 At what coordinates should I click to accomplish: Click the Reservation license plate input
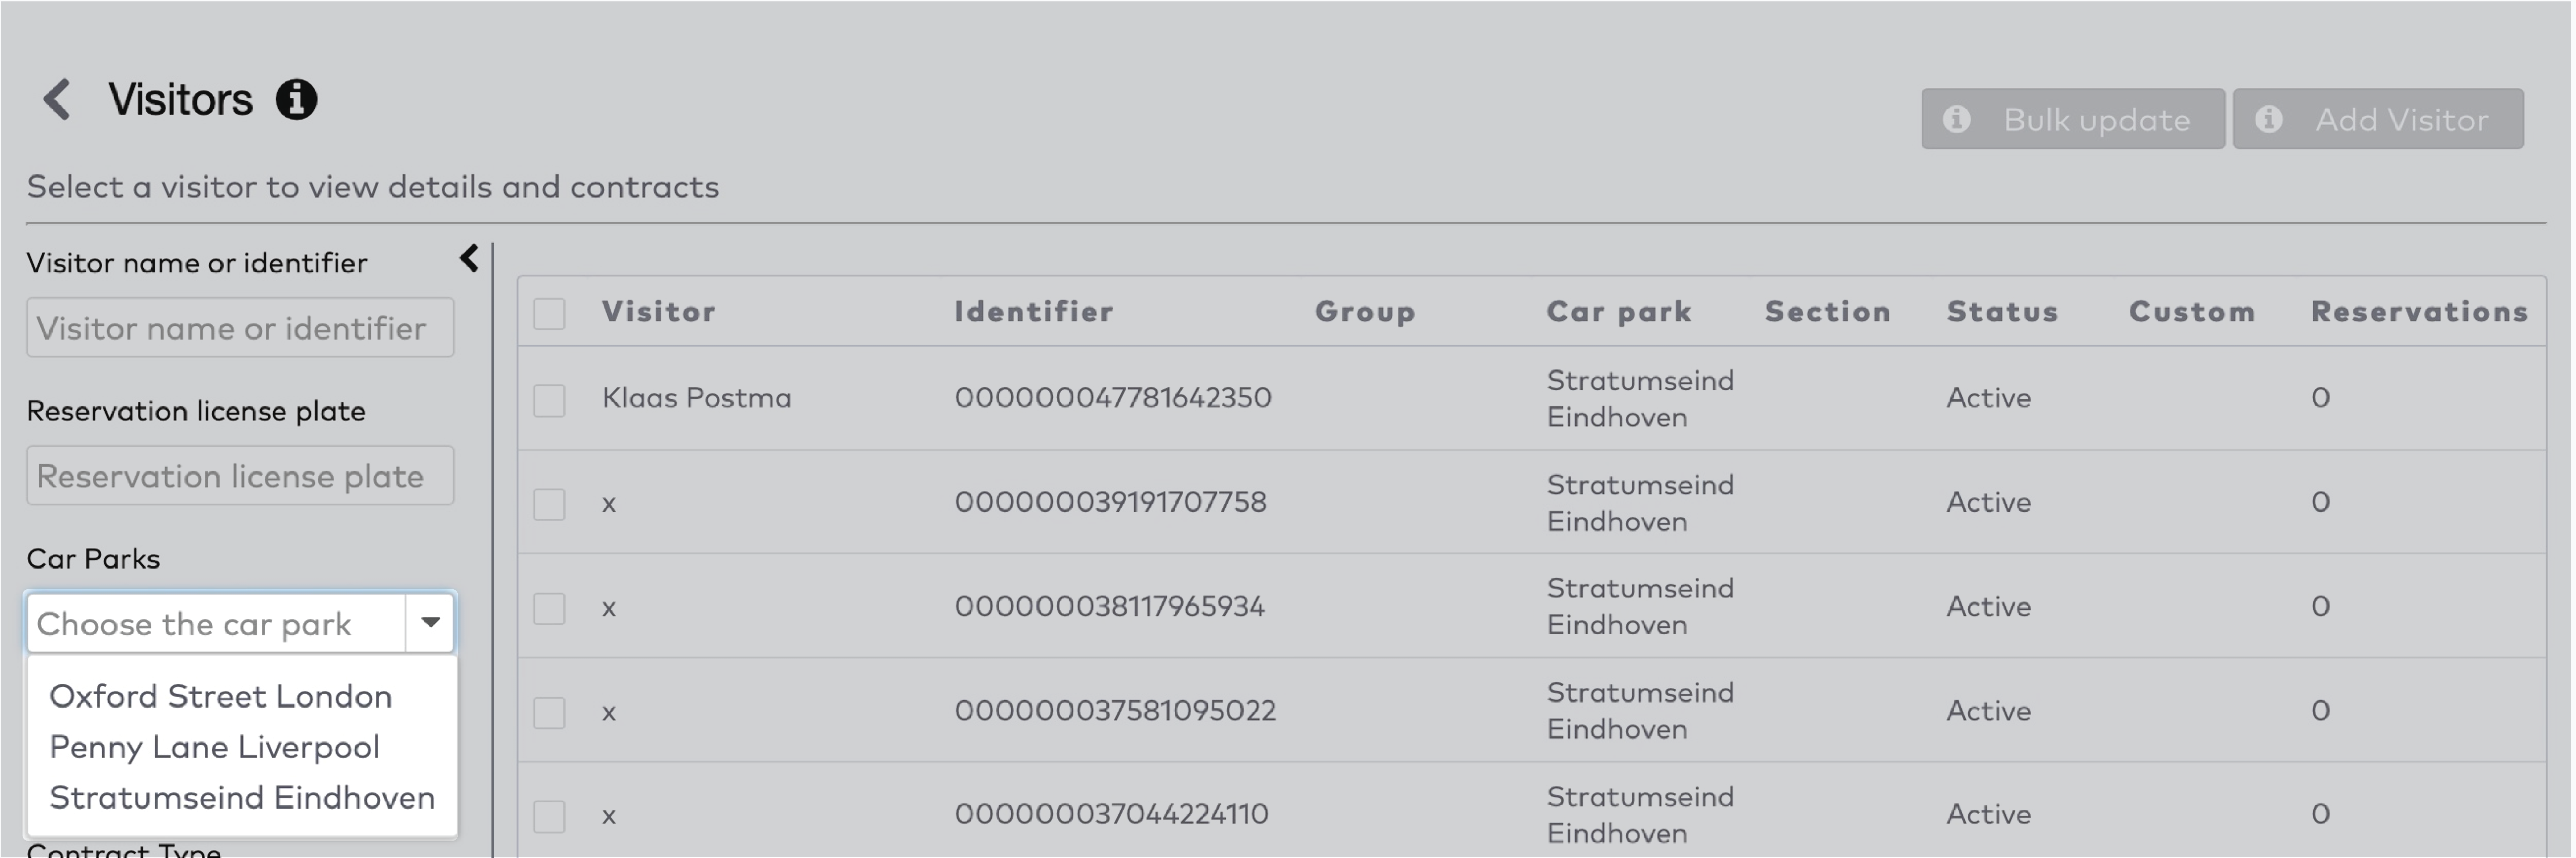240,476
